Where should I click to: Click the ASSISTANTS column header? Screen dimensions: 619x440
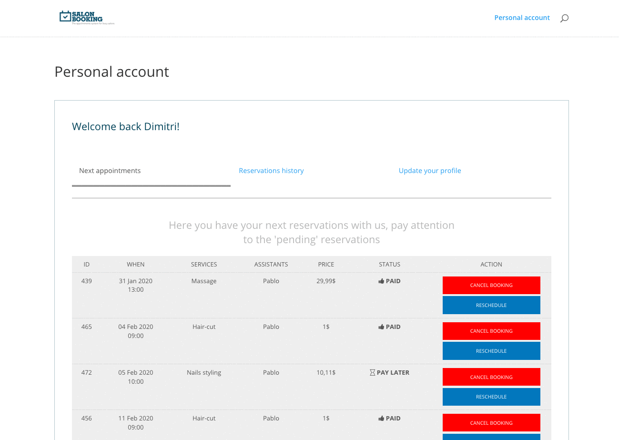271,264
